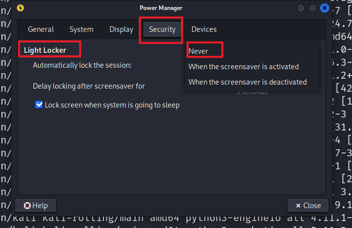Open the General tab
The height and width of the screenshot is (228, 352).
click(41, 29)
